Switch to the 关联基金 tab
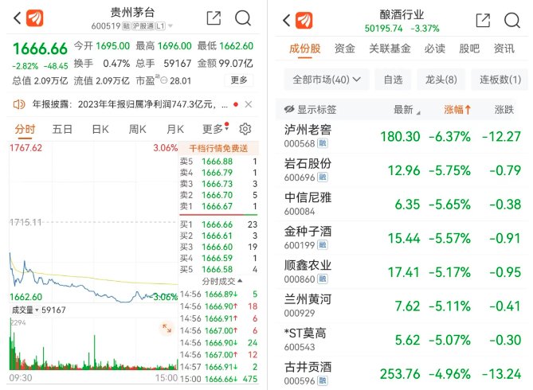 390,49
